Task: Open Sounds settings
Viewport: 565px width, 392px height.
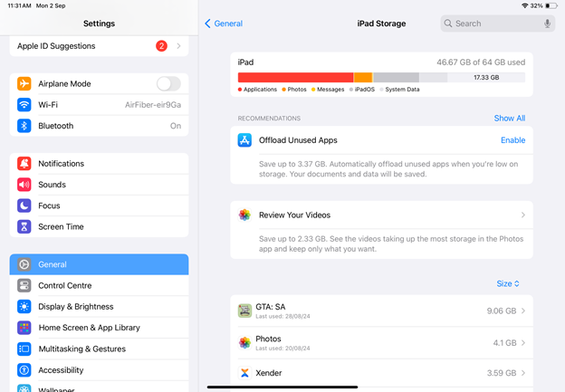Action: pos(99,185)
